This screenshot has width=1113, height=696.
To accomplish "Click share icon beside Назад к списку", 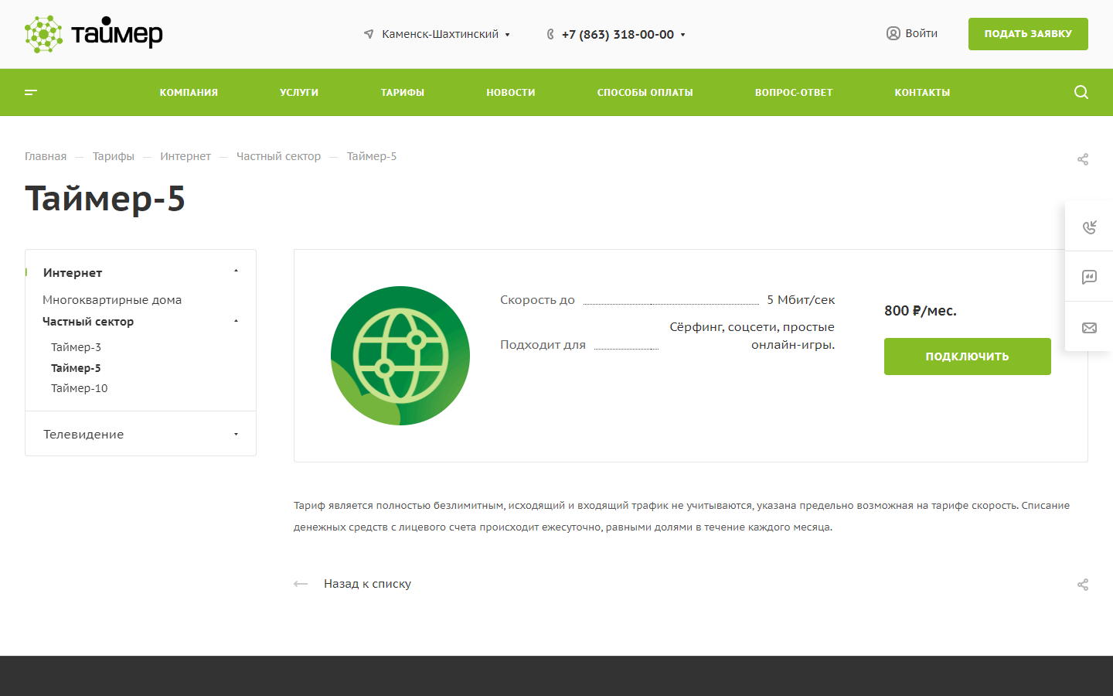I will pyautogui.click(x=1082, y=585).
